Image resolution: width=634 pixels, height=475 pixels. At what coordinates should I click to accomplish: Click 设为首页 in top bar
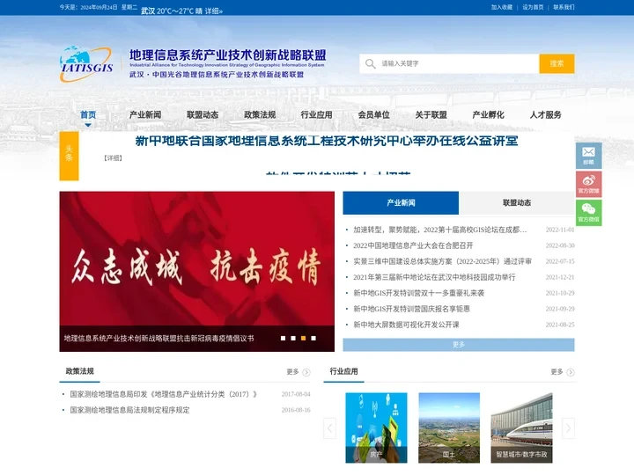[x=533, y=7]
